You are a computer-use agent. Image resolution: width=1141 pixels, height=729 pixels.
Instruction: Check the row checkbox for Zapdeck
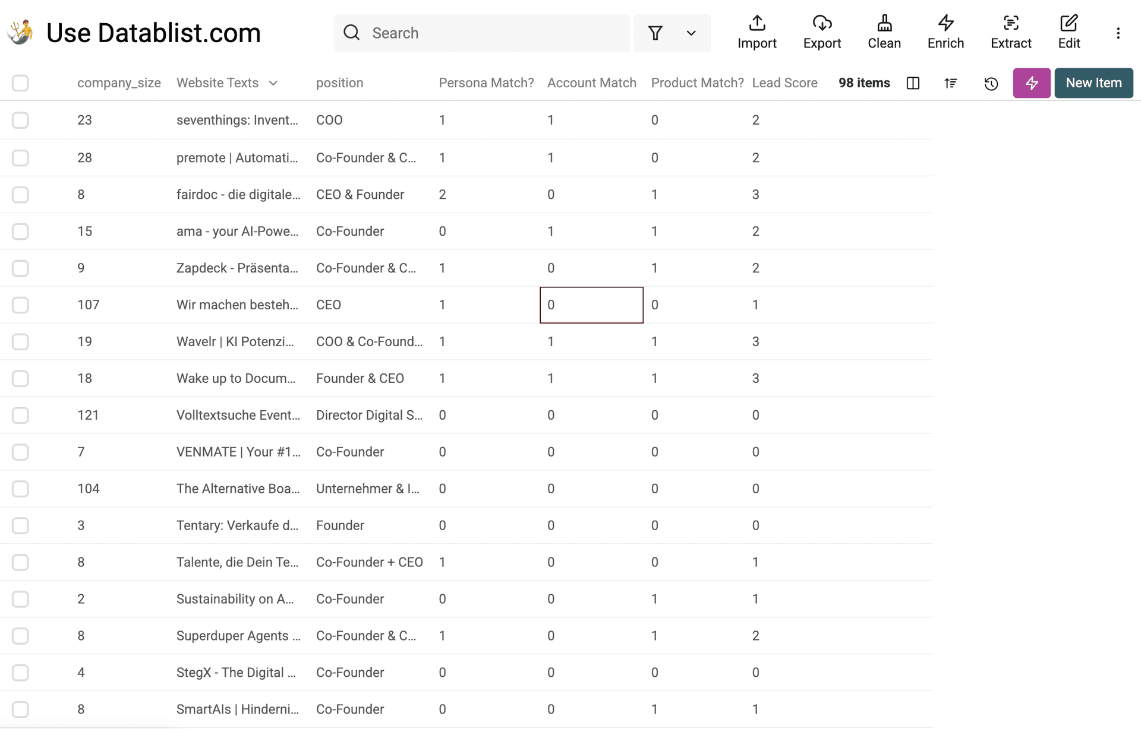pos(20,268)
